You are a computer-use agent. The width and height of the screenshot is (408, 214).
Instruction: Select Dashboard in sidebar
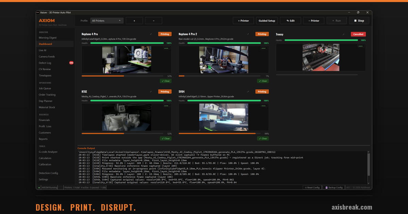(55, 44)
